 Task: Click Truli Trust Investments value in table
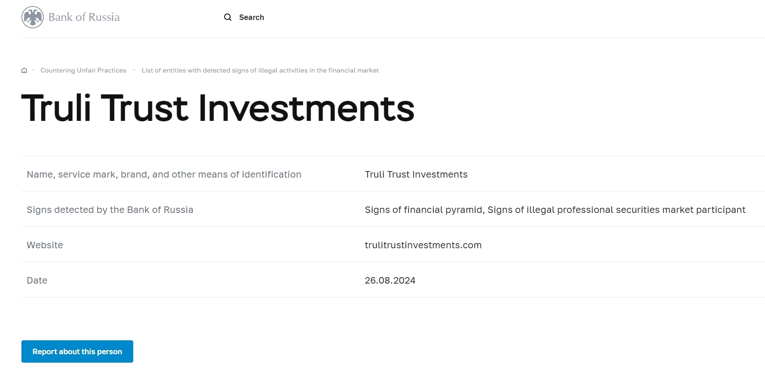click(x=416, y=174)
